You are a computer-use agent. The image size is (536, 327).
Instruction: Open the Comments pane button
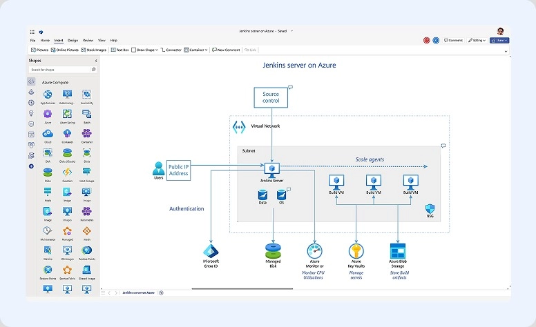[453, 40]
